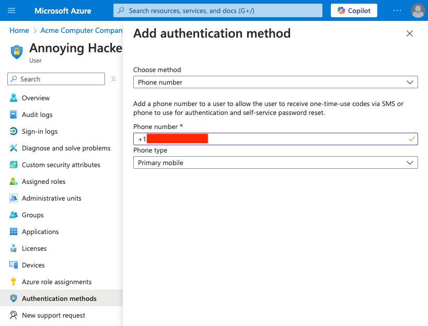Image resolution: width=428 pixels, height=326 pixels.
Task: Open Groups in the sidebar
Action: coord(62,215)
